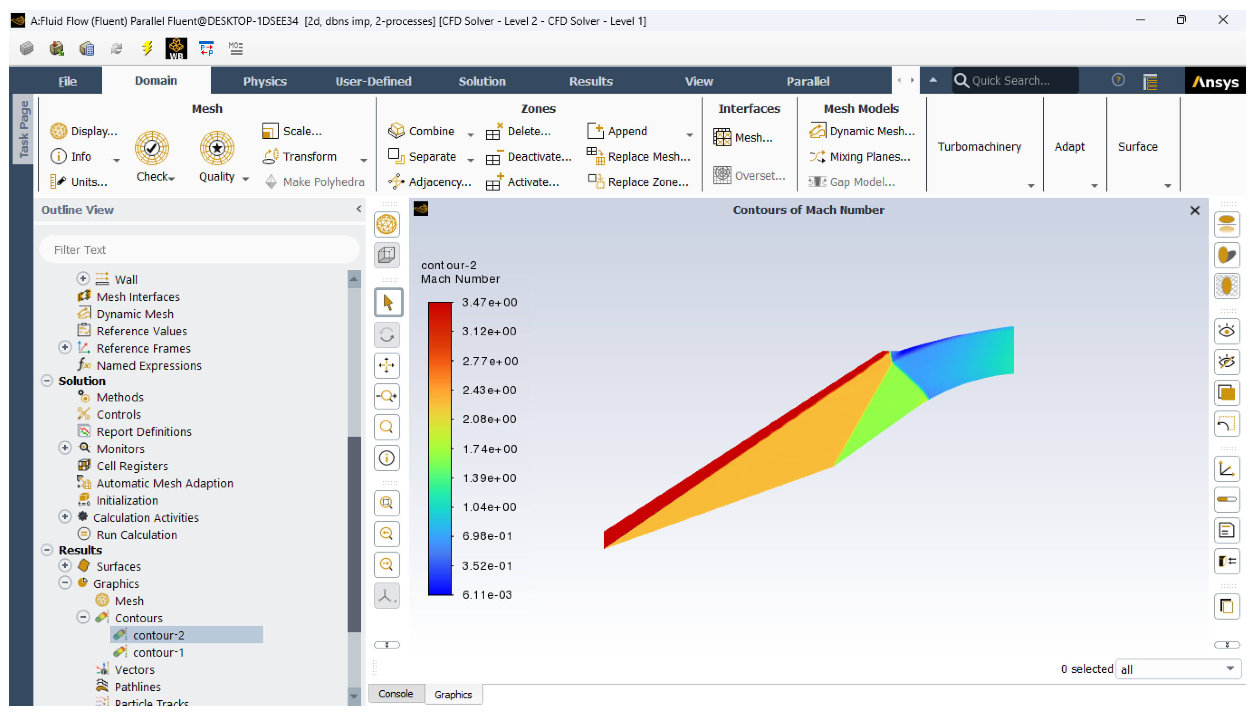Click the probe info tool icon

pyautogui.click(x=387, y=458)
